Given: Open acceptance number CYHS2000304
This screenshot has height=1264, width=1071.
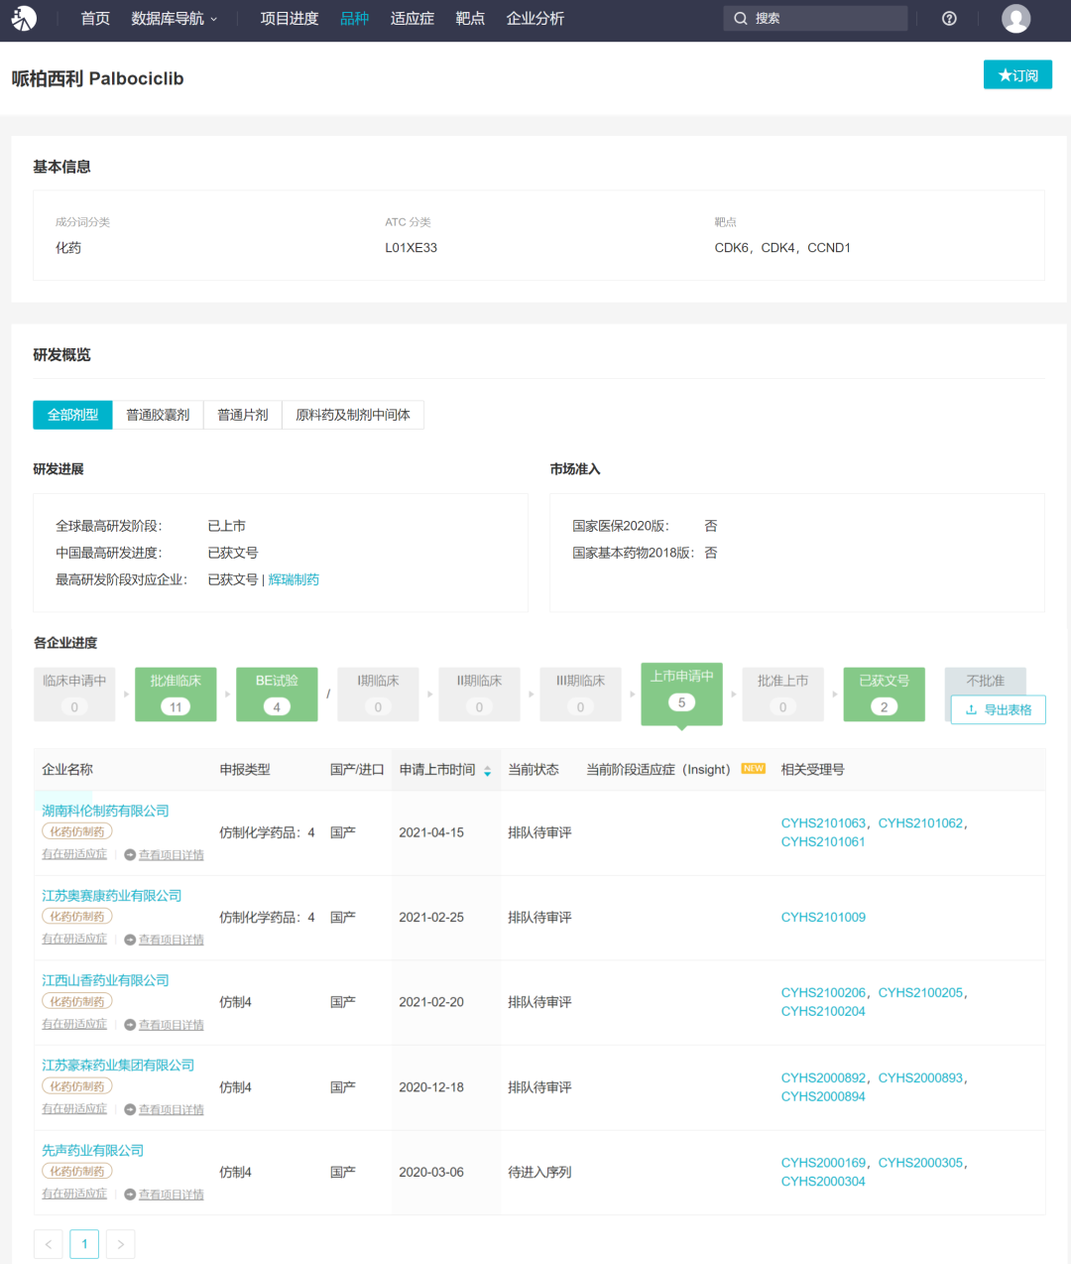Looking at the screenshot, I should click(x=823, y=1182).
